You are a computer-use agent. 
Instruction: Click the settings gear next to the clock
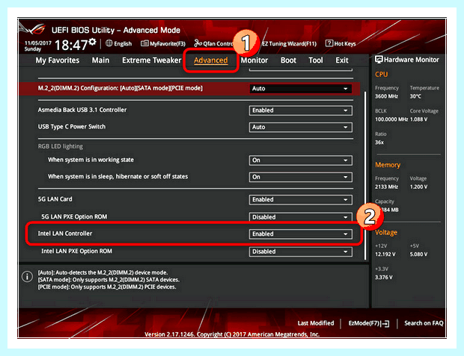click(93, 42)
